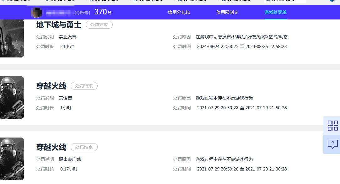
Task: Open the QR code side widget
Action: coord(332,126)
